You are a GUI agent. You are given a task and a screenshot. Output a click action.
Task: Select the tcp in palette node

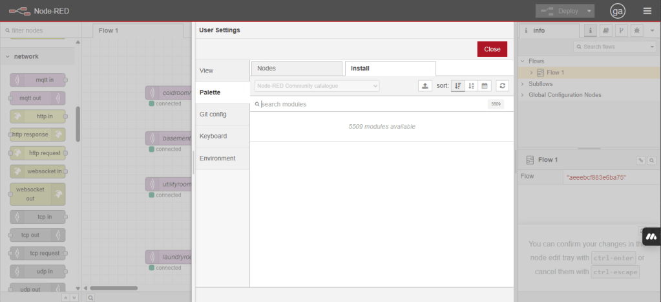click(37, 217)
